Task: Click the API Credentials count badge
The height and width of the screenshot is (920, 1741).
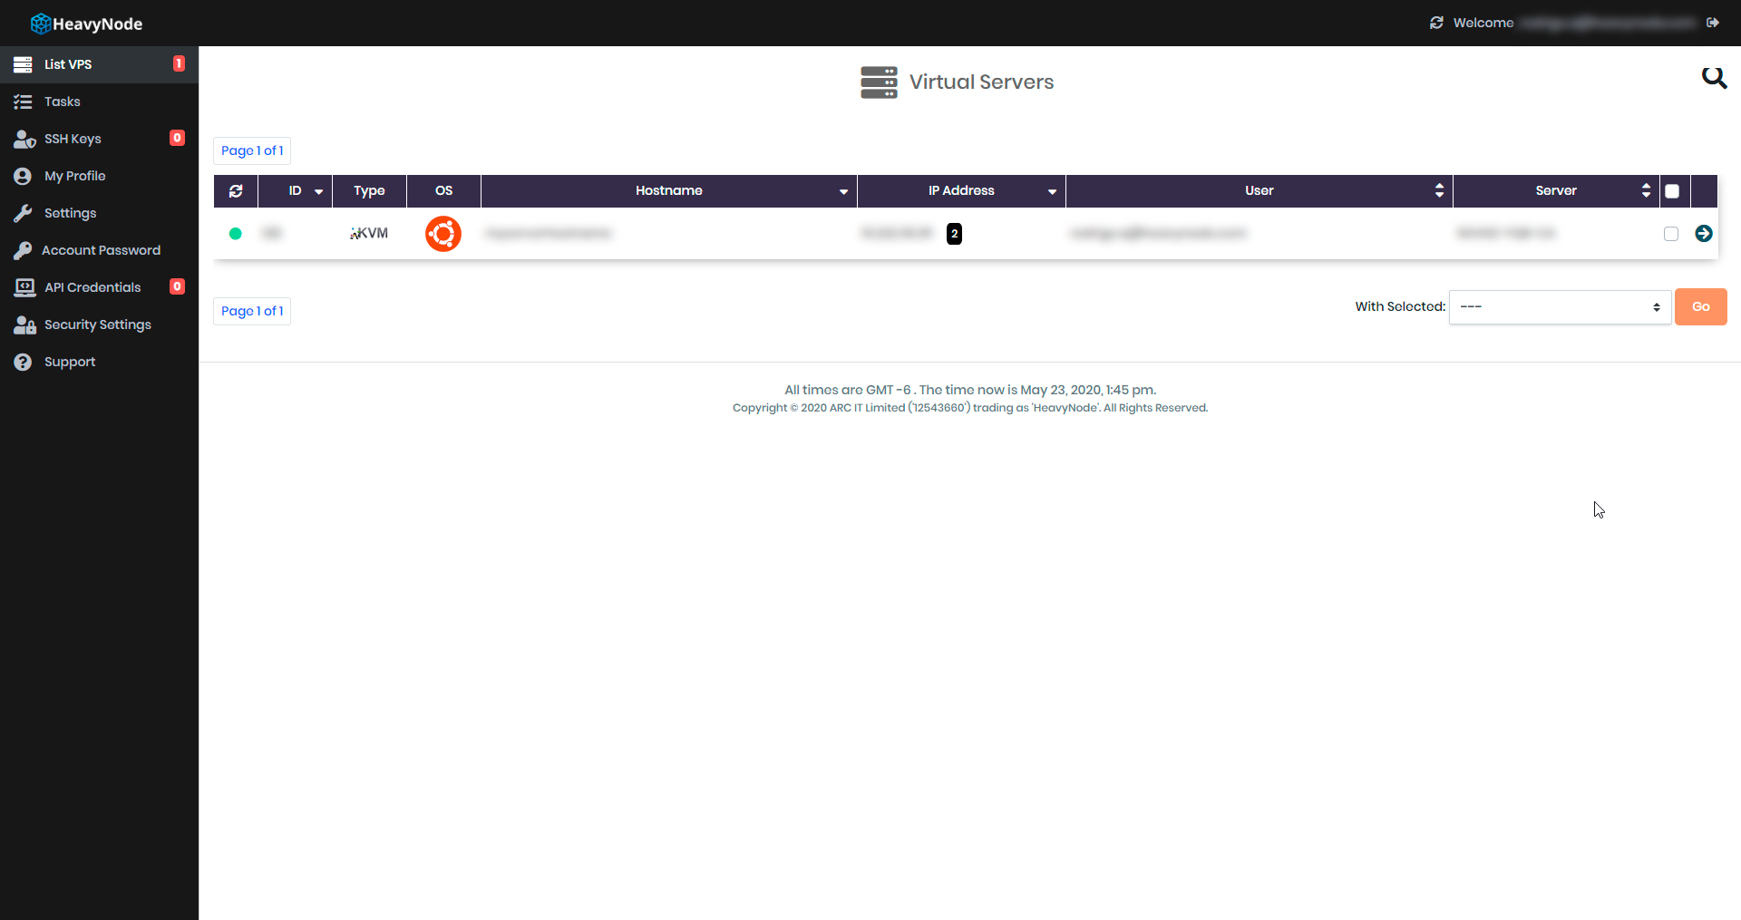Action: pyautogui.click(x=177, y=286)
